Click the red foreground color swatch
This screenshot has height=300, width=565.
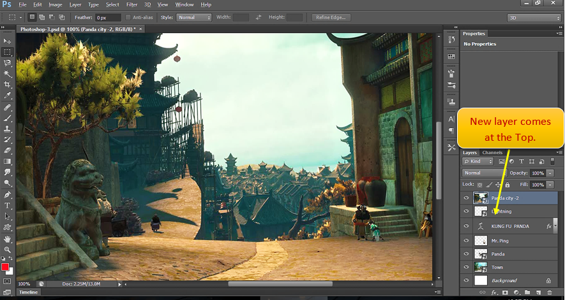(x=5, y=267)
